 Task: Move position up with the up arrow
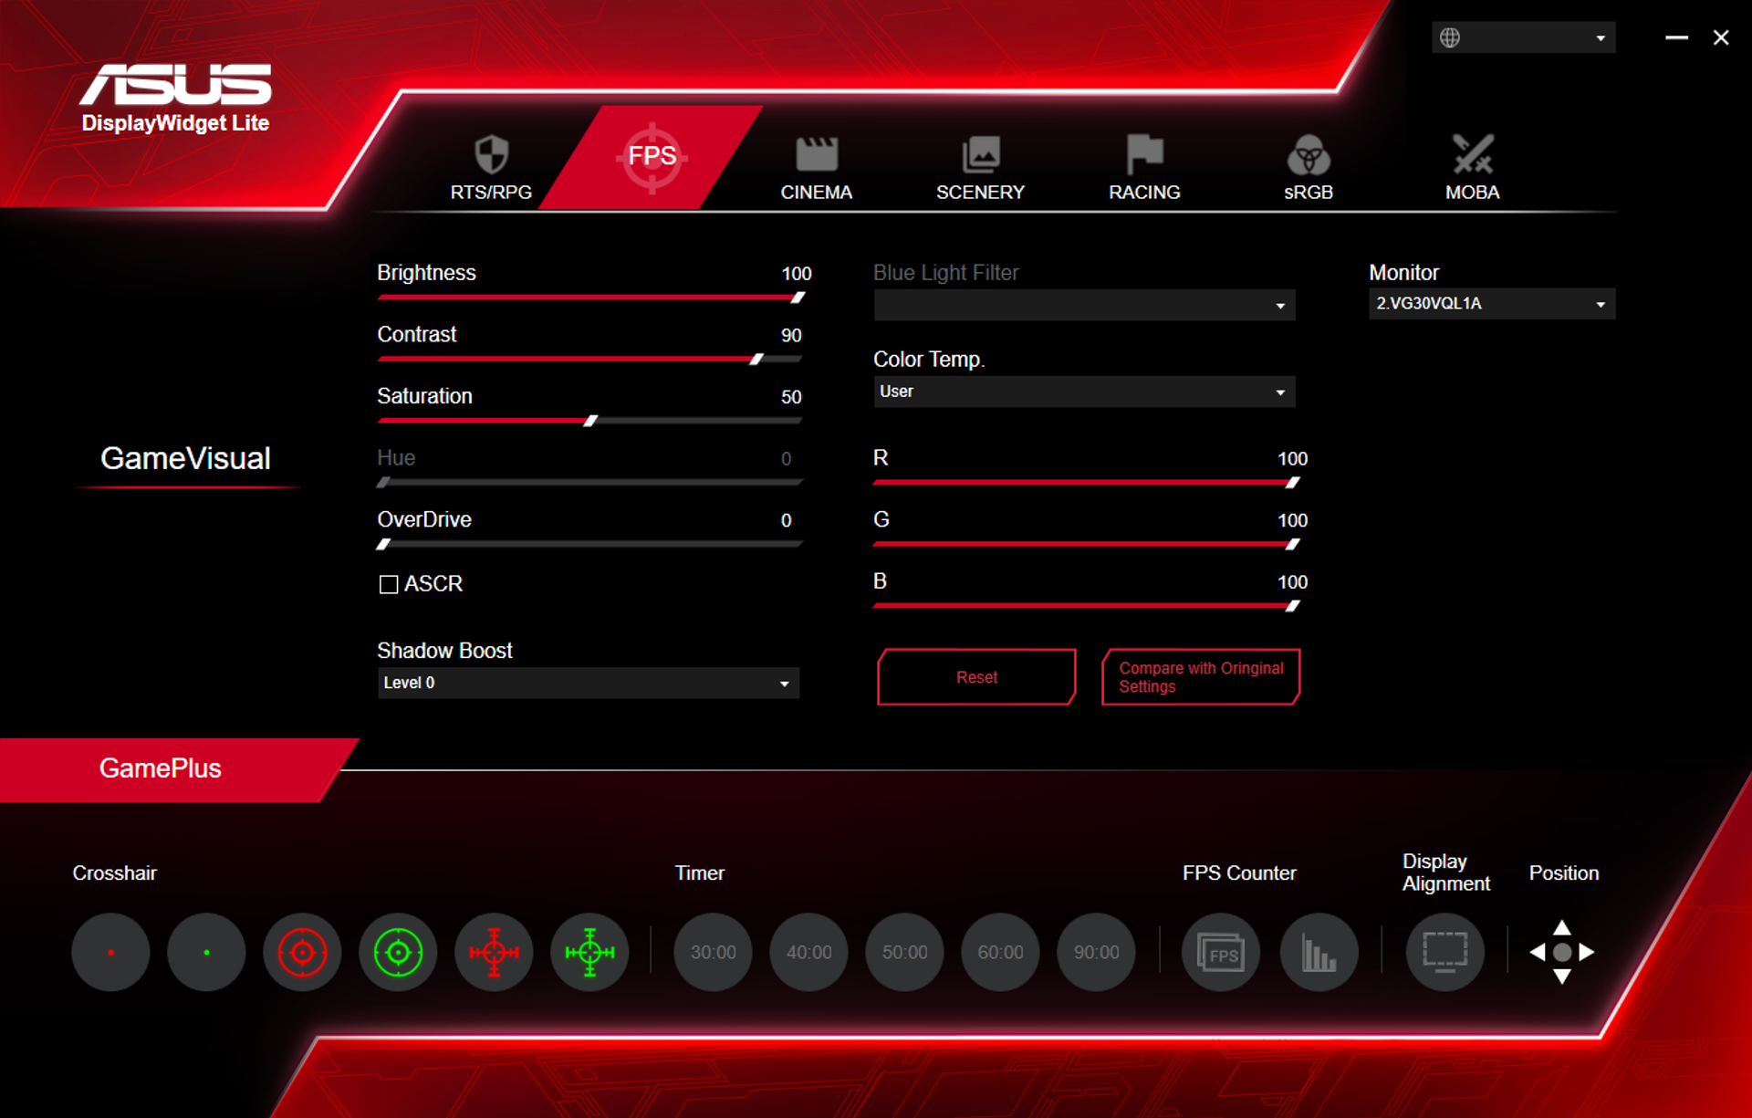click(x=1562, y=927)
